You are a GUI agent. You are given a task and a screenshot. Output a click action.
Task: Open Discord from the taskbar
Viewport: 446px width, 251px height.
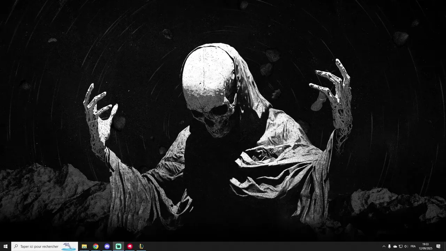pos(107,246)
